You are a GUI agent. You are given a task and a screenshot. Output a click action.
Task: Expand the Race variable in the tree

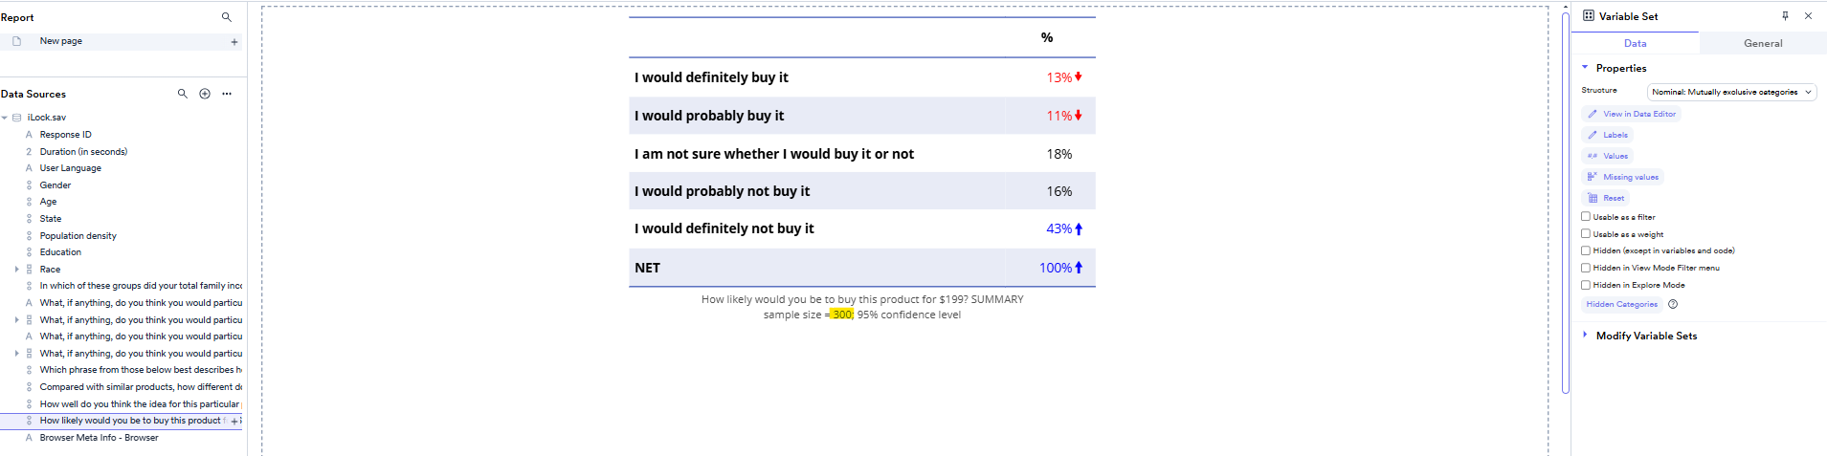pos(17,270)
